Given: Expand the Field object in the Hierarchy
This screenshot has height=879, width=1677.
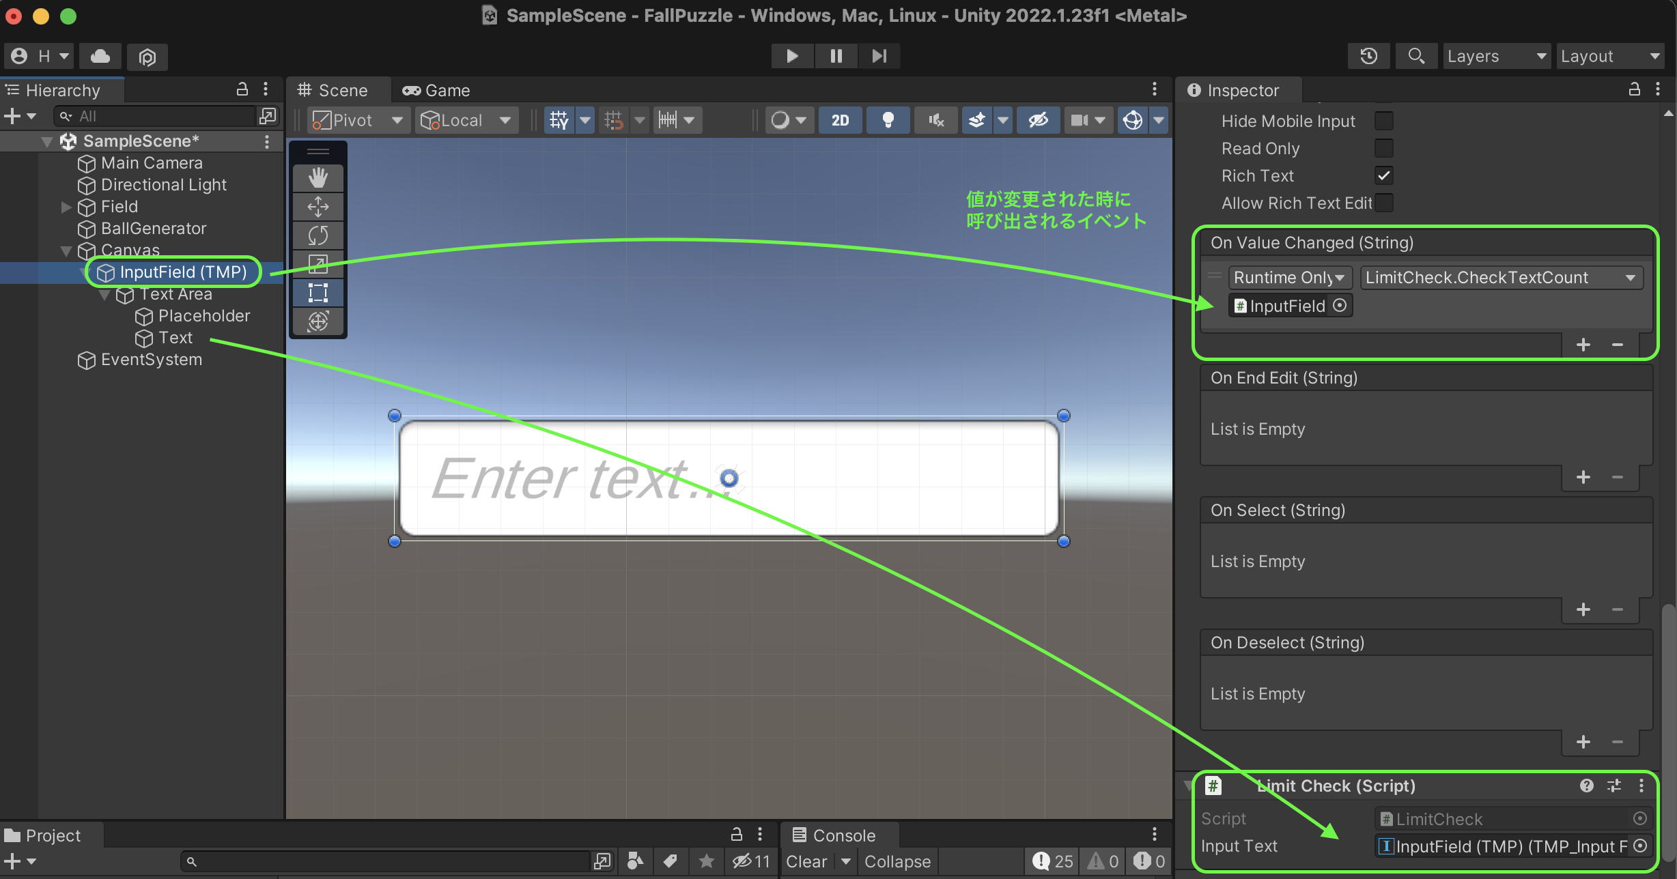Looking at the screenshot, I should [65, 207].
